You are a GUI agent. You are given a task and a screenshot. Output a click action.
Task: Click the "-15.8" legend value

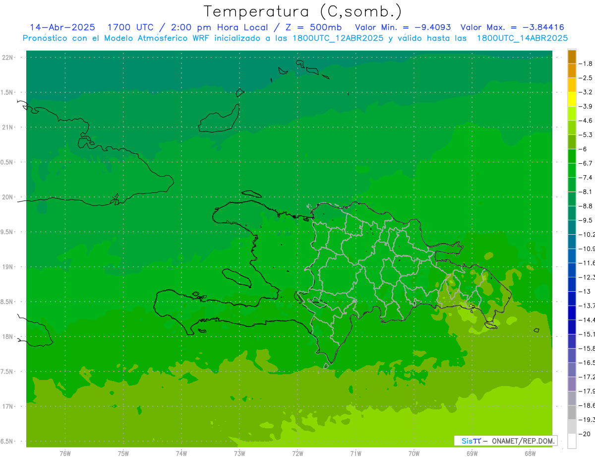(x=587, y=348)
